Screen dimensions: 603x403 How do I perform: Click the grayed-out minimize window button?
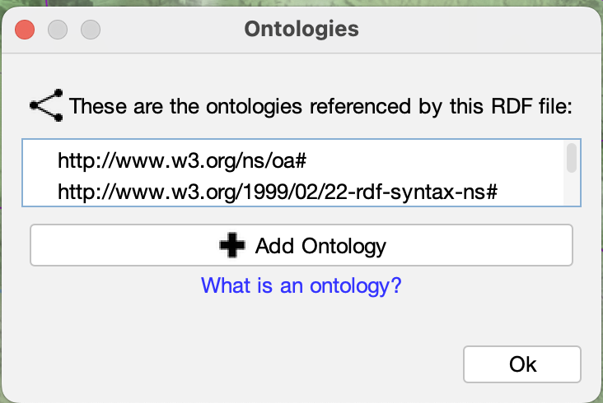57,30
